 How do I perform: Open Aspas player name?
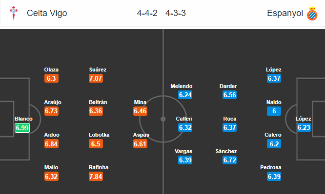[141, 135]
